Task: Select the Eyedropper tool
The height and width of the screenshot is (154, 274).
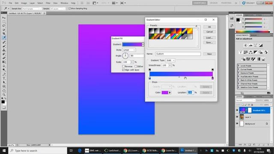Action: pyautogui.click(x=4, y=38)
